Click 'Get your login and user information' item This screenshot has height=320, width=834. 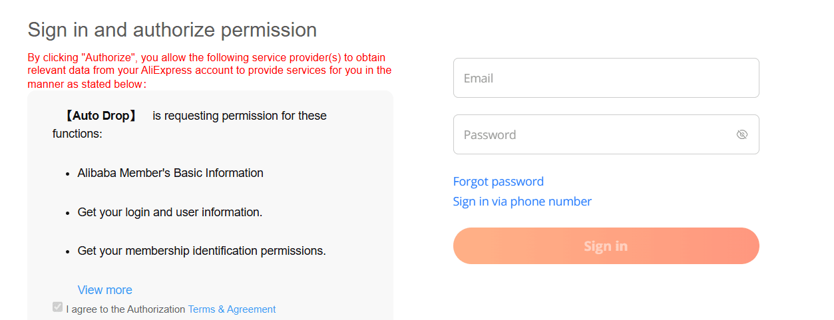(170, 212)
